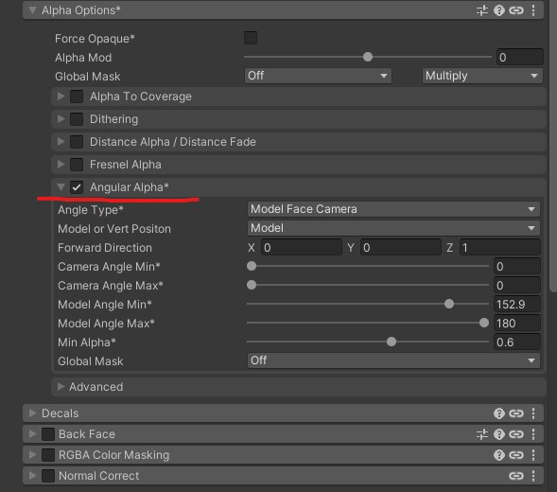Click link icon on Decals row

point(516,413)
